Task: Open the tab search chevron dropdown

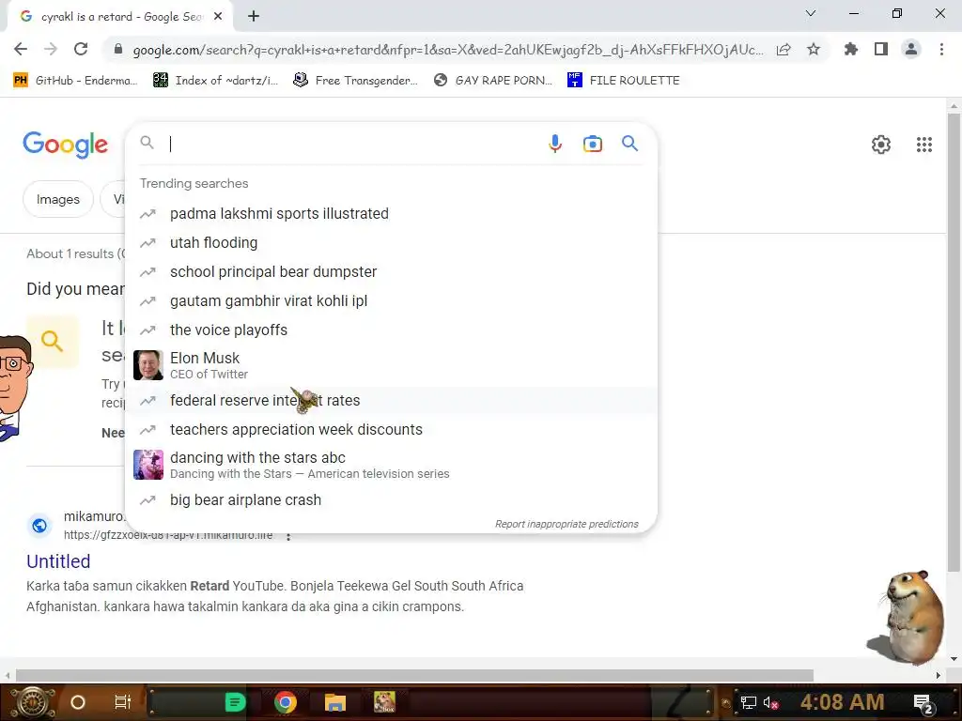Action: (811, 13)
